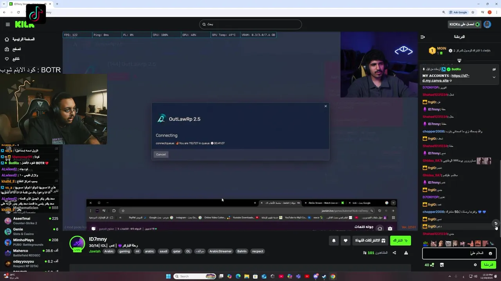501x281 pixels.
Task: Open chat settings gear icon
Action: click(x=475, y=265)
